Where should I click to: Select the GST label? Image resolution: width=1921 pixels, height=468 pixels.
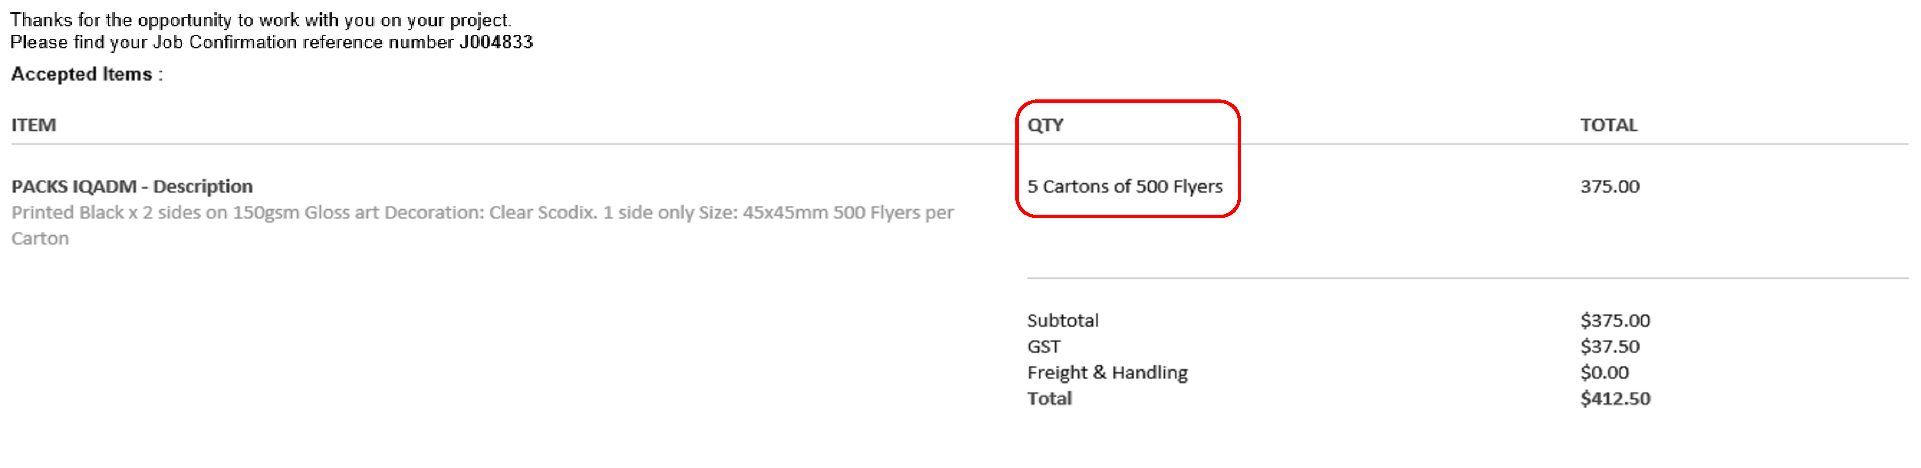coord(1043,347)
